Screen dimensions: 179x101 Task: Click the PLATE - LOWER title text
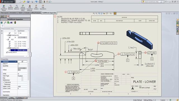(x=144, y=82)
